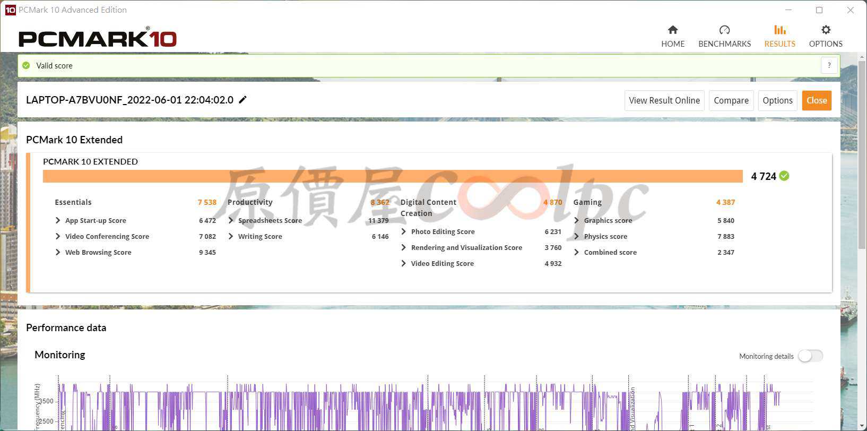The height and width of the screenshot is (431, 867).
Task: Expand Rendering and Visualization Score details
Action: coord(404,247)
